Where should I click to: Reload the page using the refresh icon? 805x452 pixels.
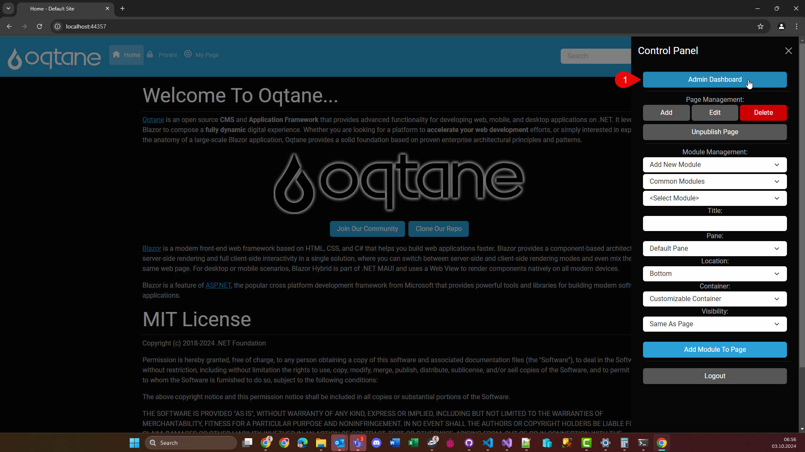(39, 26)
